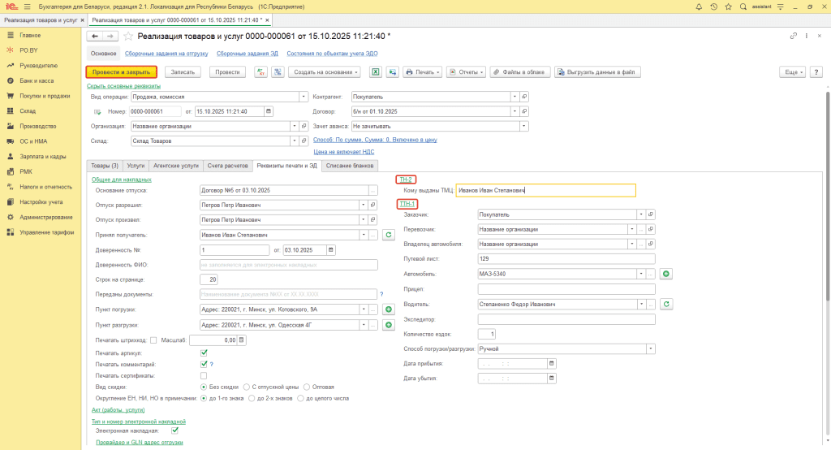Image resolution: width=831 pixels, height=450 pixels.
Task: Open Банк и касса in sidebar
Action: [x=37, y=81]
